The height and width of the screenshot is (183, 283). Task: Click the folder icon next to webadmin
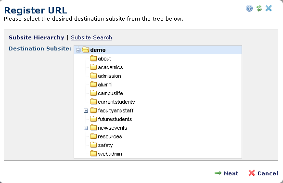pyautogui.click(x=93, y=154)
